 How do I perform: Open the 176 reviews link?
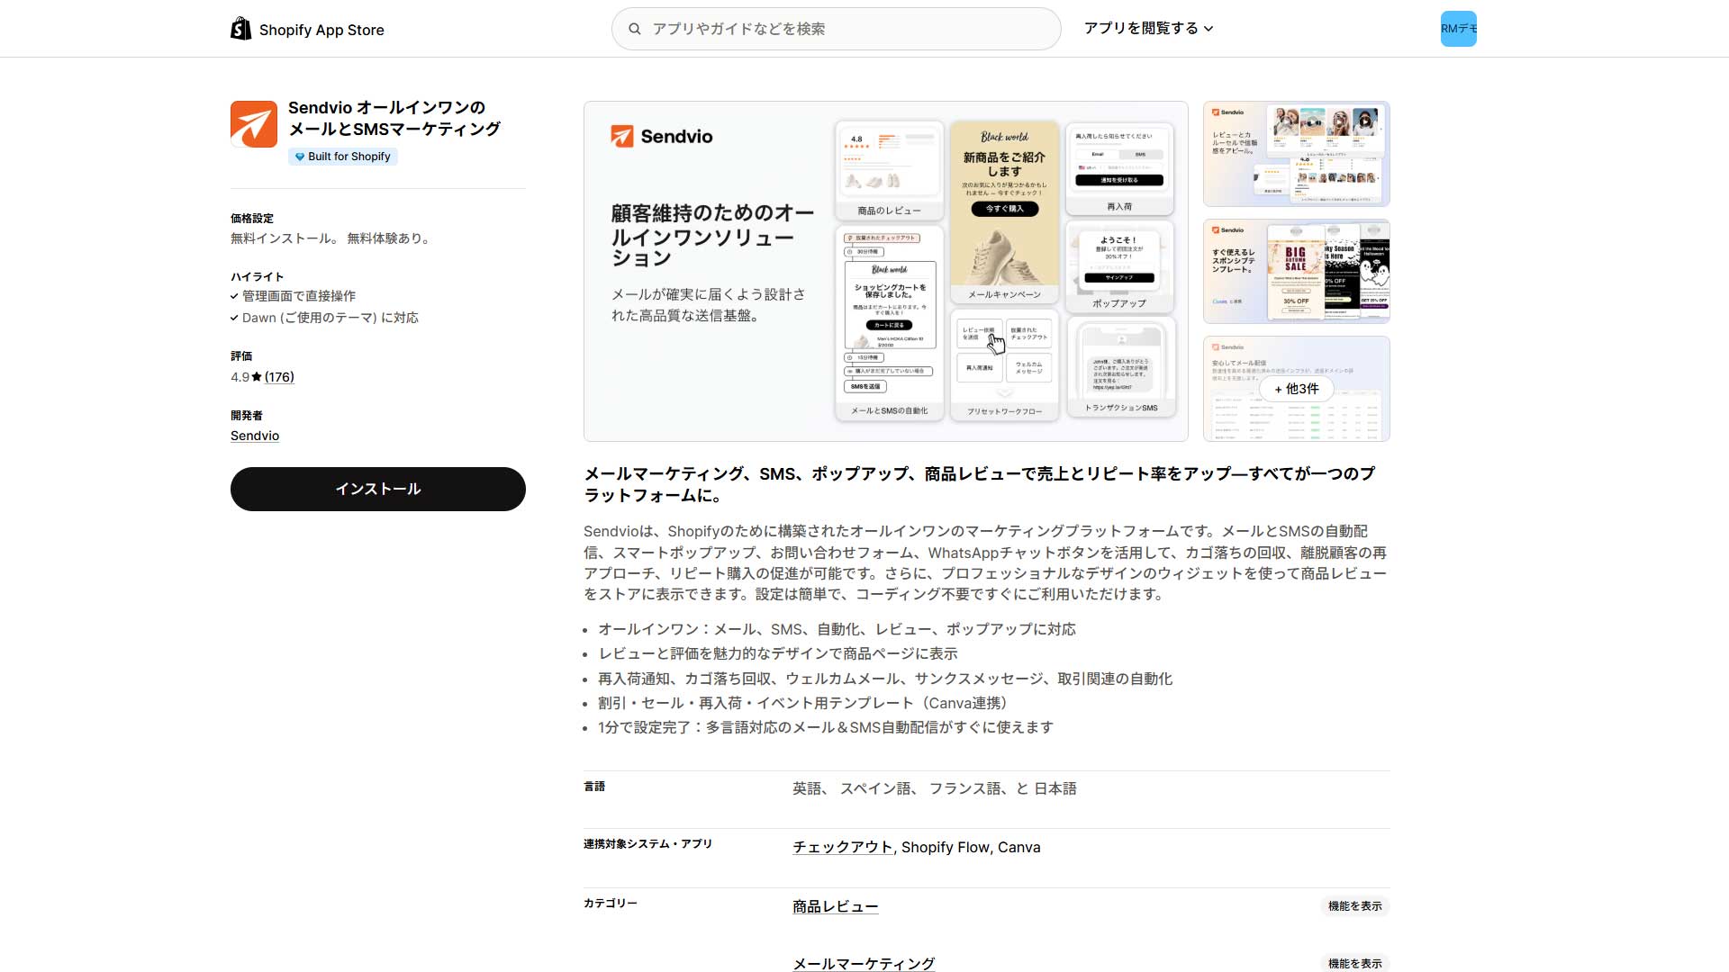coord(279,377)
